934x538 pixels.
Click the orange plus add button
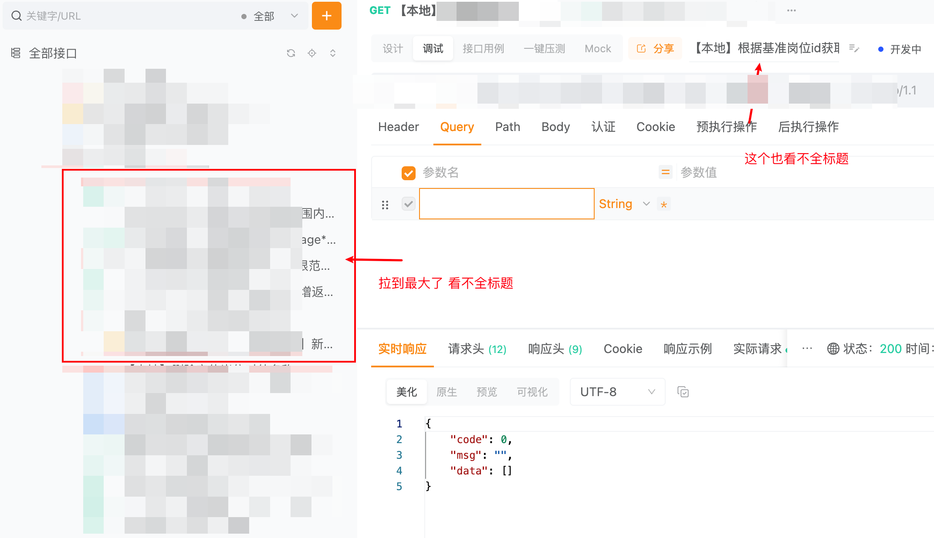pos(326,16)
